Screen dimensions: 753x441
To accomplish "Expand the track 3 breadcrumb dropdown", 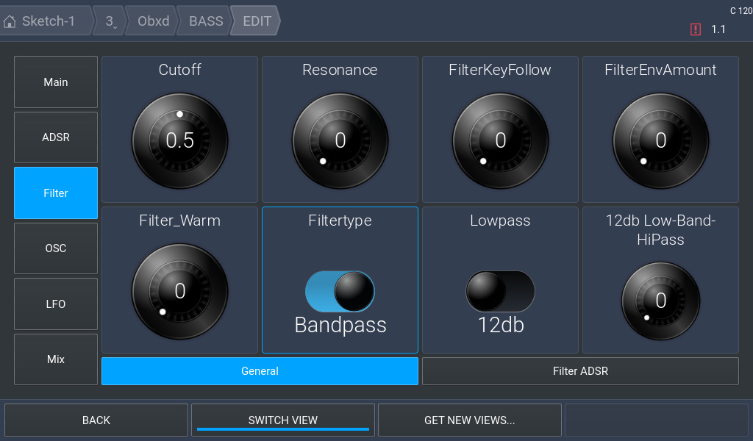I will tap(110, 21).
